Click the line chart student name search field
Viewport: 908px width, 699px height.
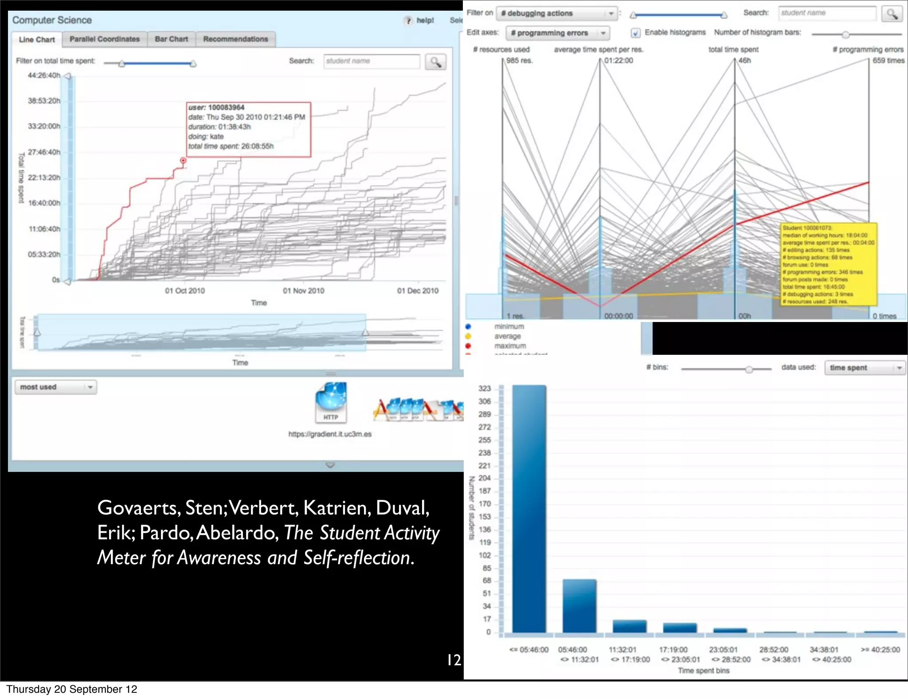tap(372, 61)
